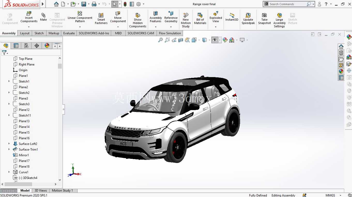Screen dimensions: 352x197
Task: Click the Rebuild traffic light icon
Action: (125, 4)
